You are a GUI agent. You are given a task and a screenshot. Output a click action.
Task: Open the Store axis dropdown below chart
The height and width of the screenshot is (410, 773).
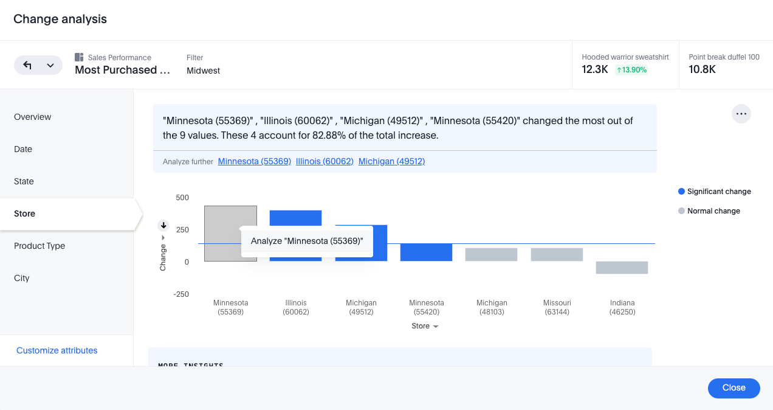[x=424, y=326]
